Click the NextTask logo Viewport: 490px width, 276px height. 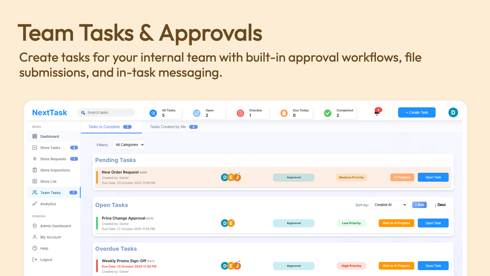(50, 112)
